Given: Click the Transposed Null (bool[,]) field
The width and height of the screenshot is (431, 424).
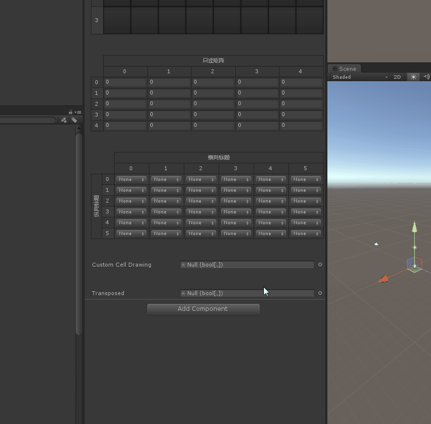Looking at the screenshot, I should pos(247,293).
